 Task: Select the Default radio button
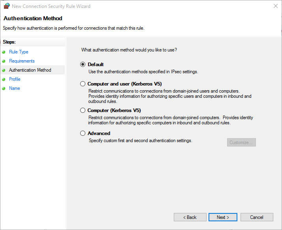coord(83,65)
